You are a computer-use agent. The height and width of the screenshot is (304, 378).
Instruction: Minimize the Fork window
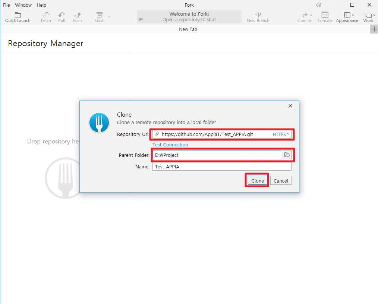pos(335,5)
